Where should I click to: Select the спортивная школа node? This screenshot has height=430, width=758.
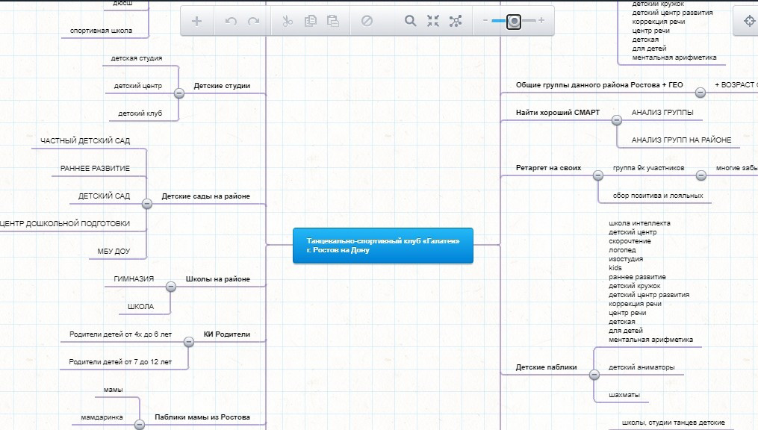pyautogui.click(x=101, y=31)
